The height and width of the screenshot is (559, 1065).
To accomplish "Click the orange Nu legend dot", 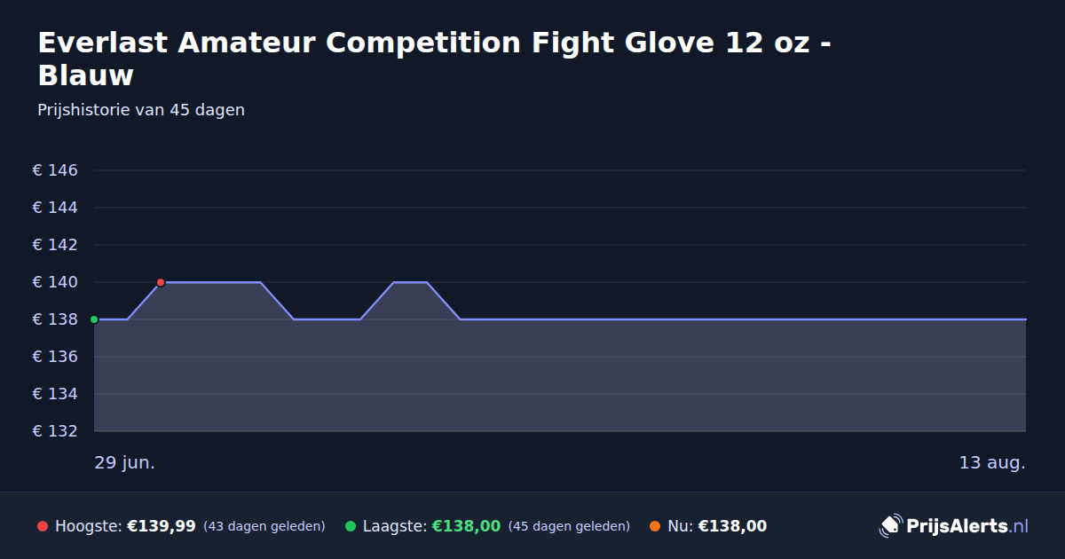I will tap(655, 526).
